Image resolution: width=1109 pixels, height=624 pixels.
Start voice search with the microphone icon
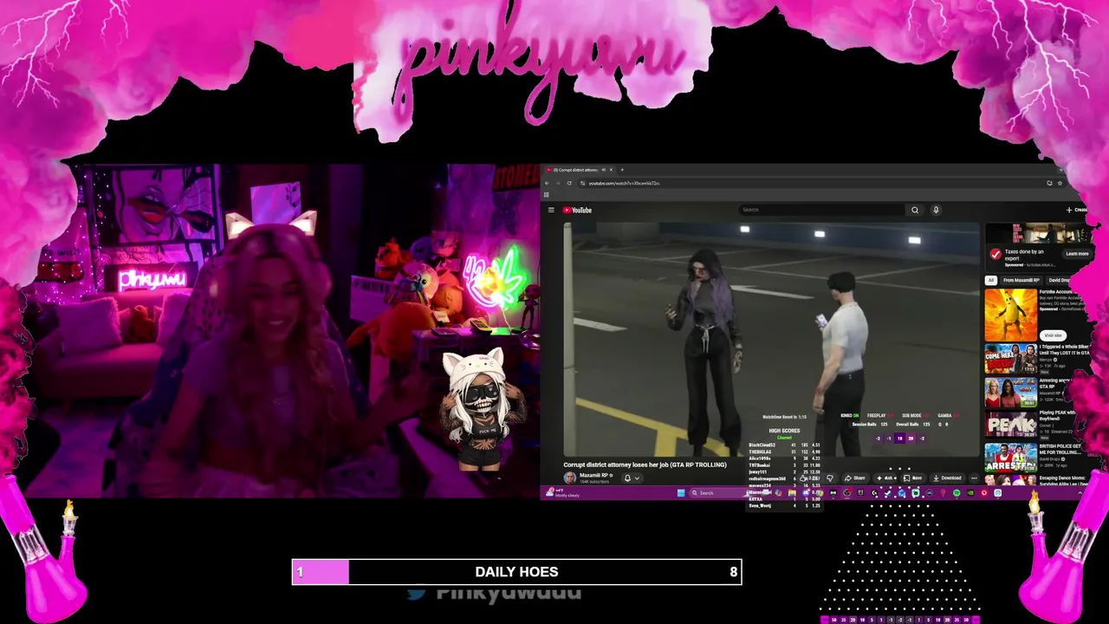(936, 210)
